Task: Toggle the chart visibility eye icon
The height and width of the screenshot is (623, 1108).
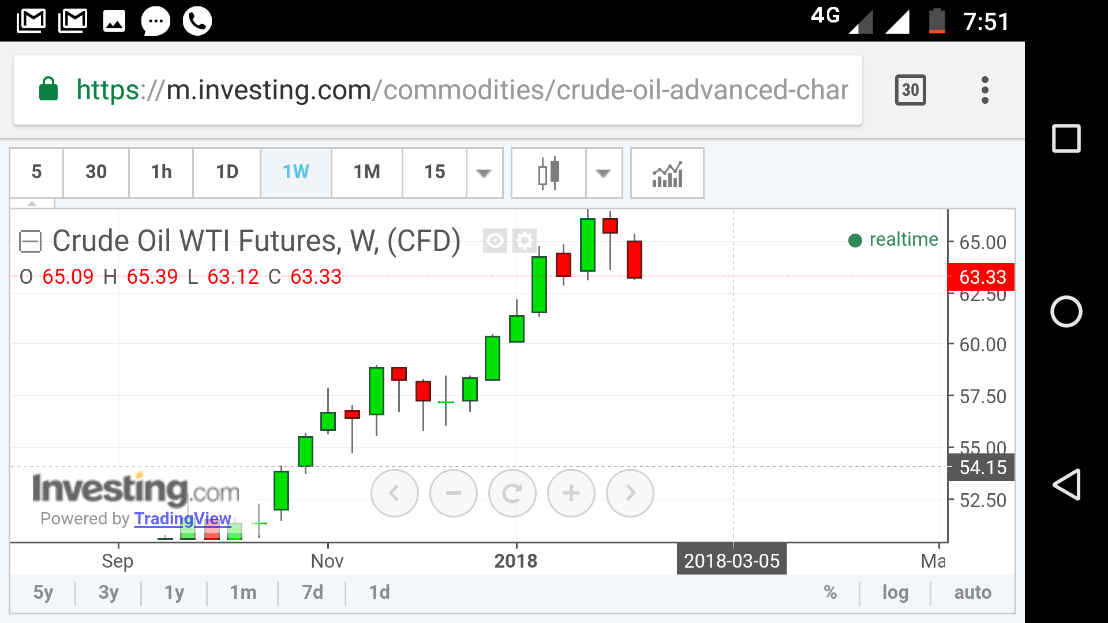Action: (x=495, y=241)
